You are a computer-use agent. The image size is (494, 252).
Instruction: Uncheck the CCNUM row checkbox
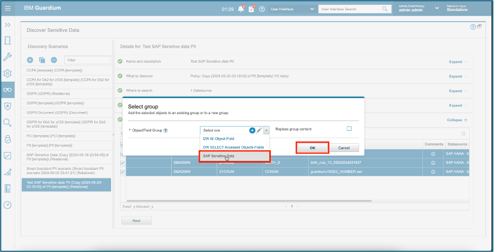122,172
